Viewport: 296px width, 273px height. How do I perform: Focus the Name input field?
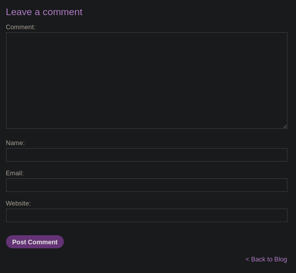[x=147, y=155]
